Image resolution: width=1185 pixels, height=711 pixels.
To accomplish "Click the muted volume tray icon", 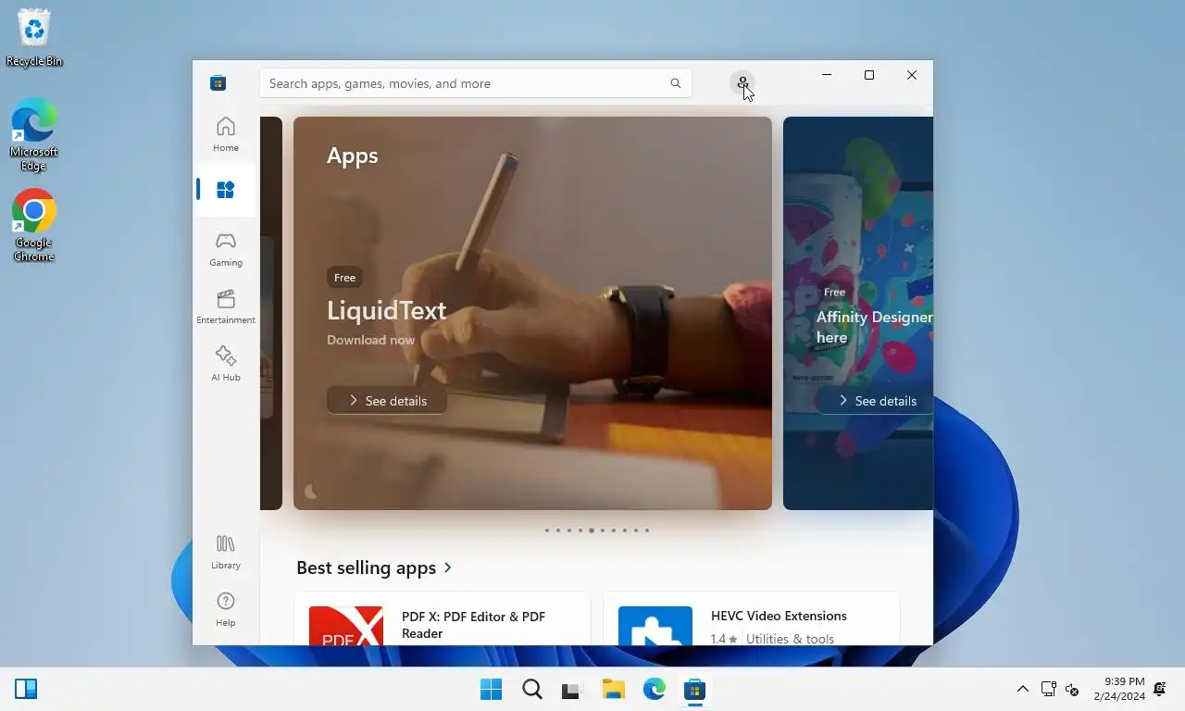I will pyautogui.click(x=1073, y=689).
